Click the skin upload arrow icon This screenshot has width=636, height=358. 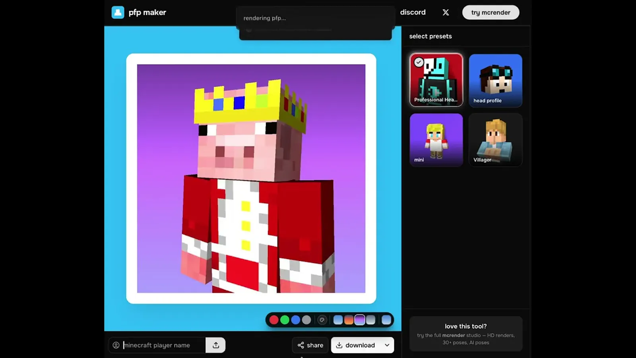(x=215, y=345)
